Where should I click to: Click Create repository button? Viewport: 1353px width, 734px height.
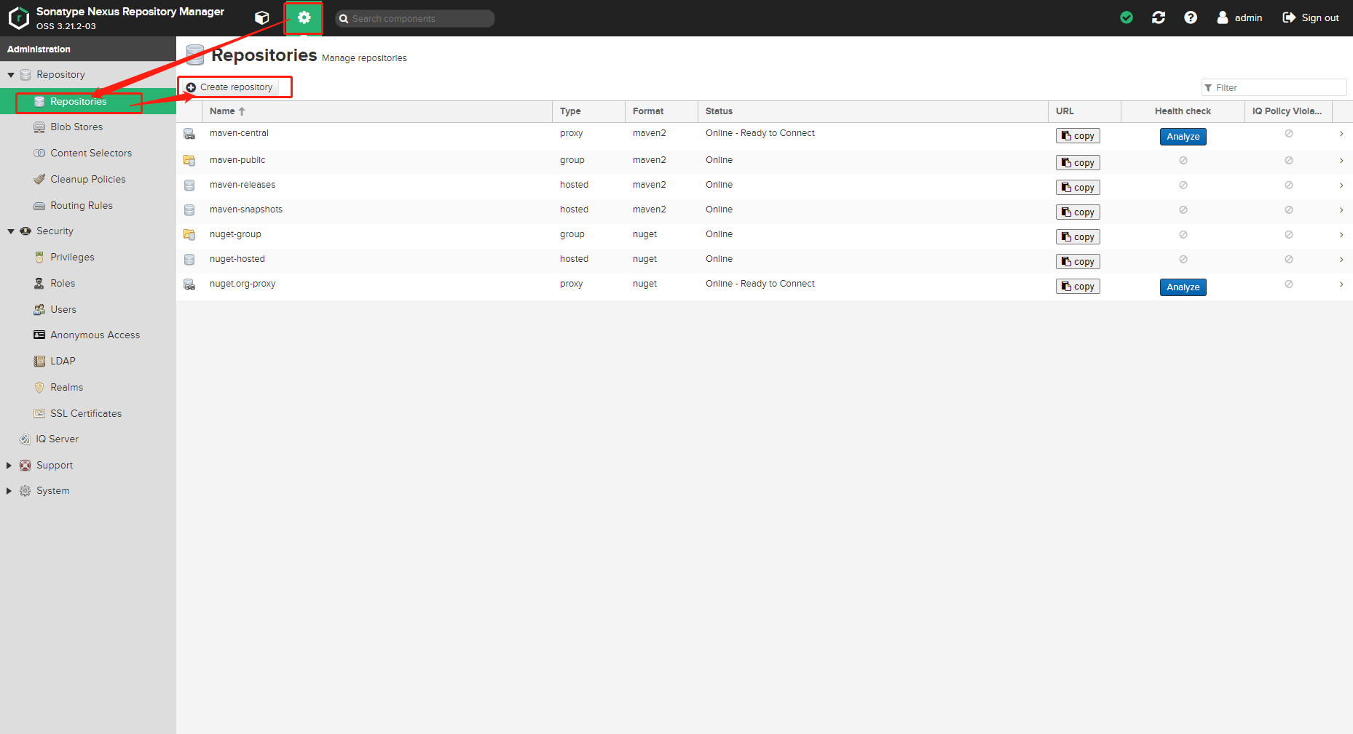pos(230,87)
